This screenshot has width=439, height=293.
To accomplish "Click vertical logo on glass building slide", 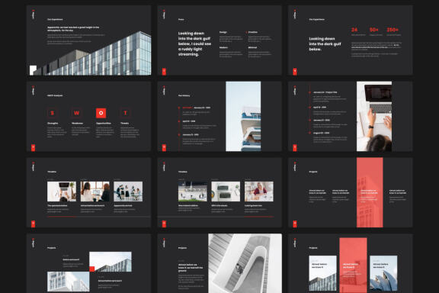I will [x=34, y=14].
